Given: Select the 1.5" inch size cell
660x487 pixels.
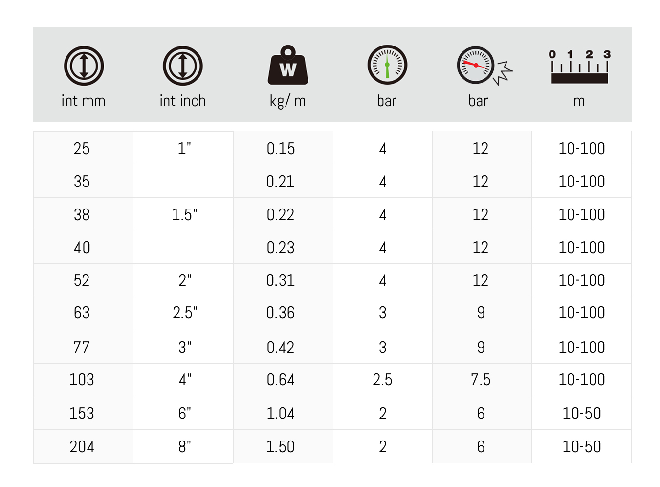Looking at the screenshot, I should [x=184, y=215].
